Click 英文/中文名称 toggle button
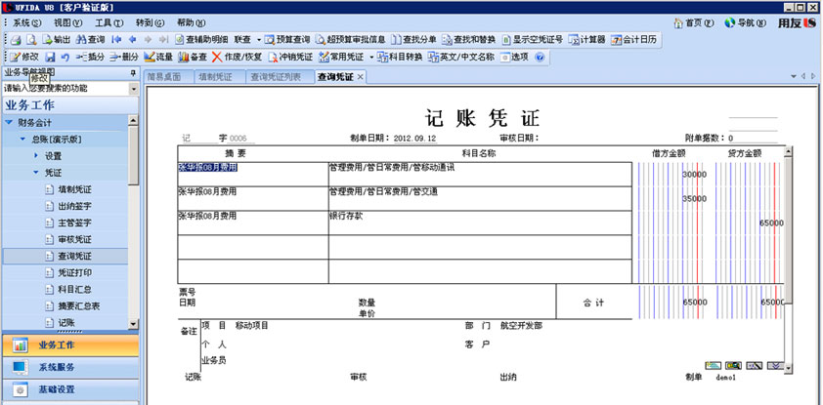This screenshot has width=823, height=405. point(460,58)
